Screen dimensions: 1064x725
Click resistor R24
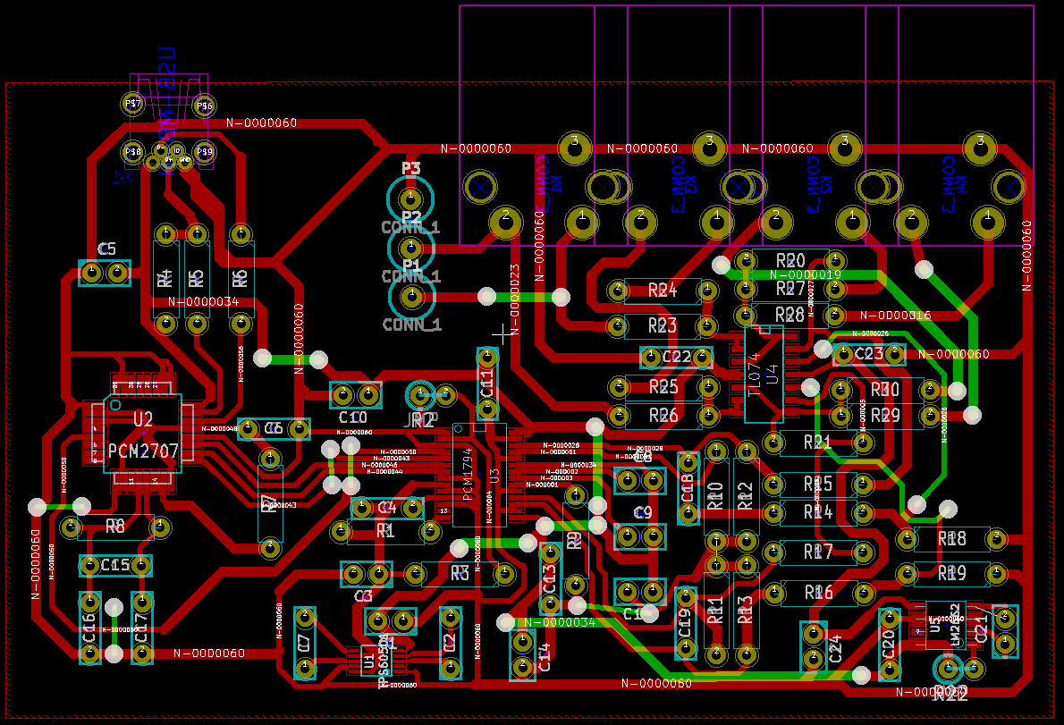(662, 290)
